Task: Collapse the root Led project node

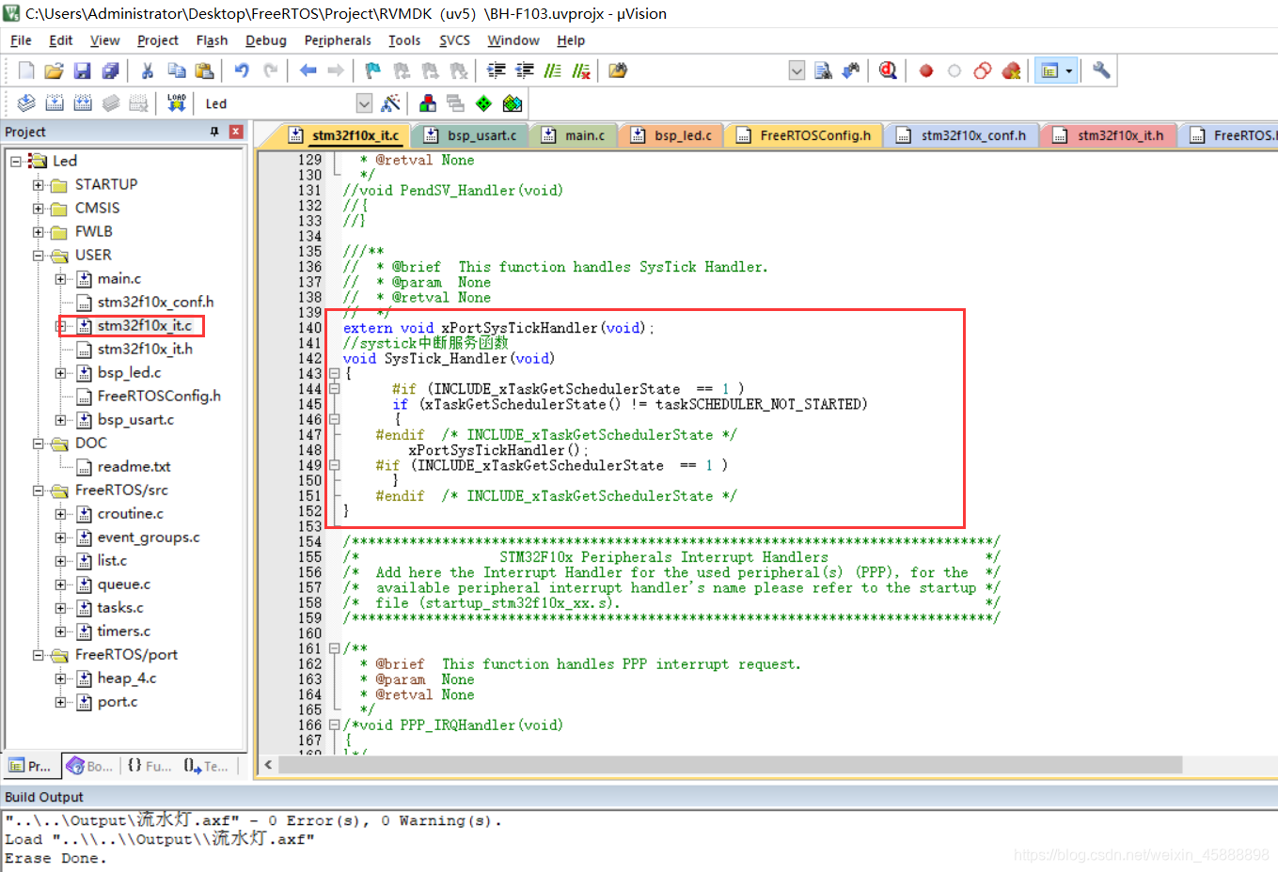Action: (x=16, y=162)
